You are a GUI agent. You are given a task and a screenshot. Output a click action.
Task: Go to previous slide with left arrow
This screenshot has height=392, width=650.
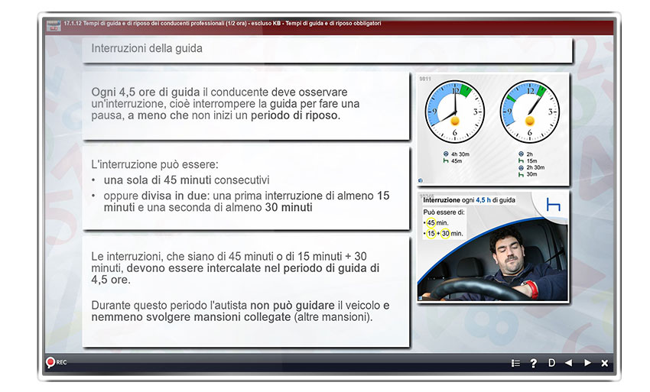coord(568,363)
